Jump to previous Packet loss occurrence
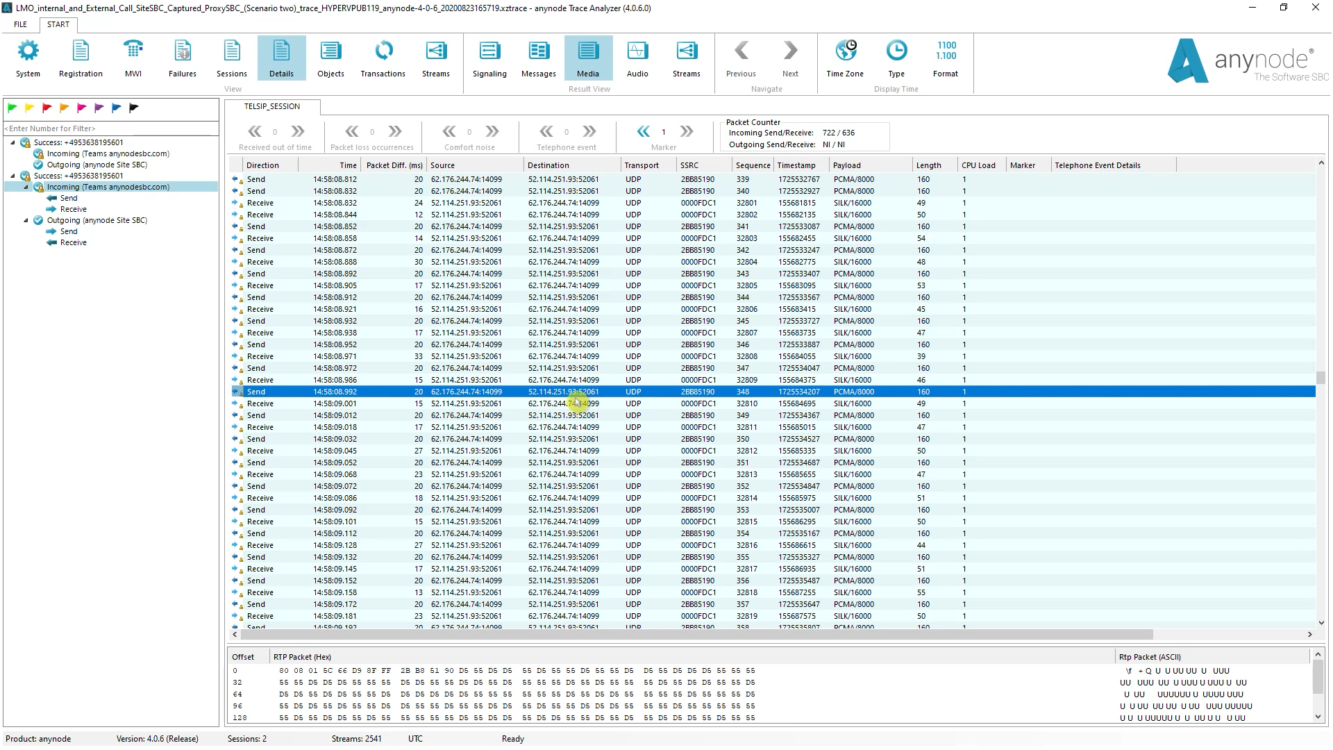The image size is (1333, 750). (352, 131)
